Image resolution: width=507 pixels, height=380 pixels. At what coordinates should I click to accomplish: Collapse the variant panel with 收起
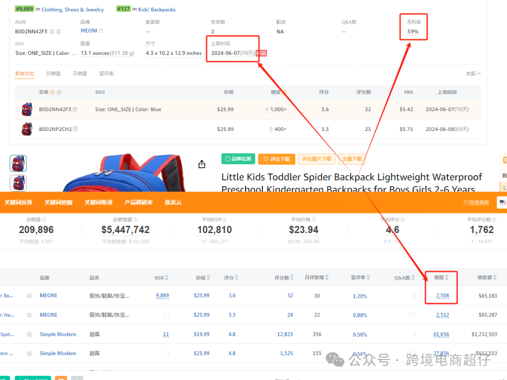[x=473, y=74]
